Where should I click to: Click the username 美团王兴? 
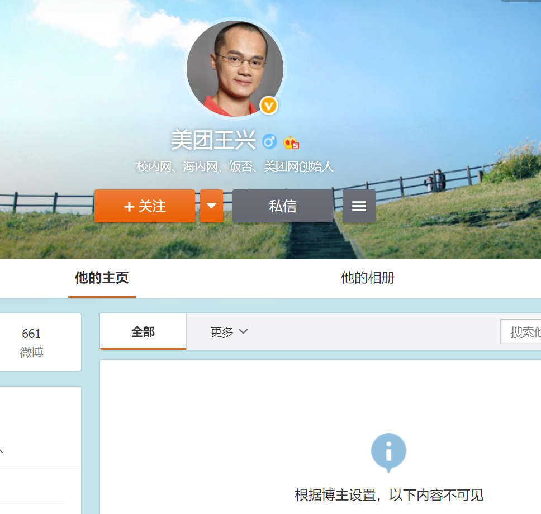(x=213, y=140)
